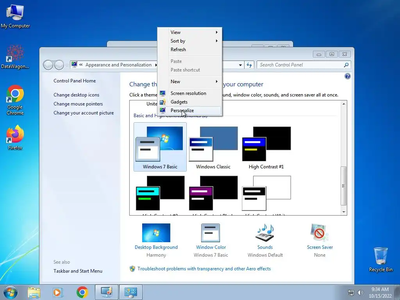Open the Windows Start menu
This screenshot has height=300, width=400.
point(11,292)
